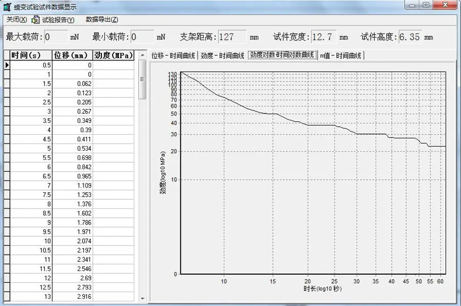Focus the 试件宽度 field showing 12.7
The image size is (461, 306).
click(324, 37)
